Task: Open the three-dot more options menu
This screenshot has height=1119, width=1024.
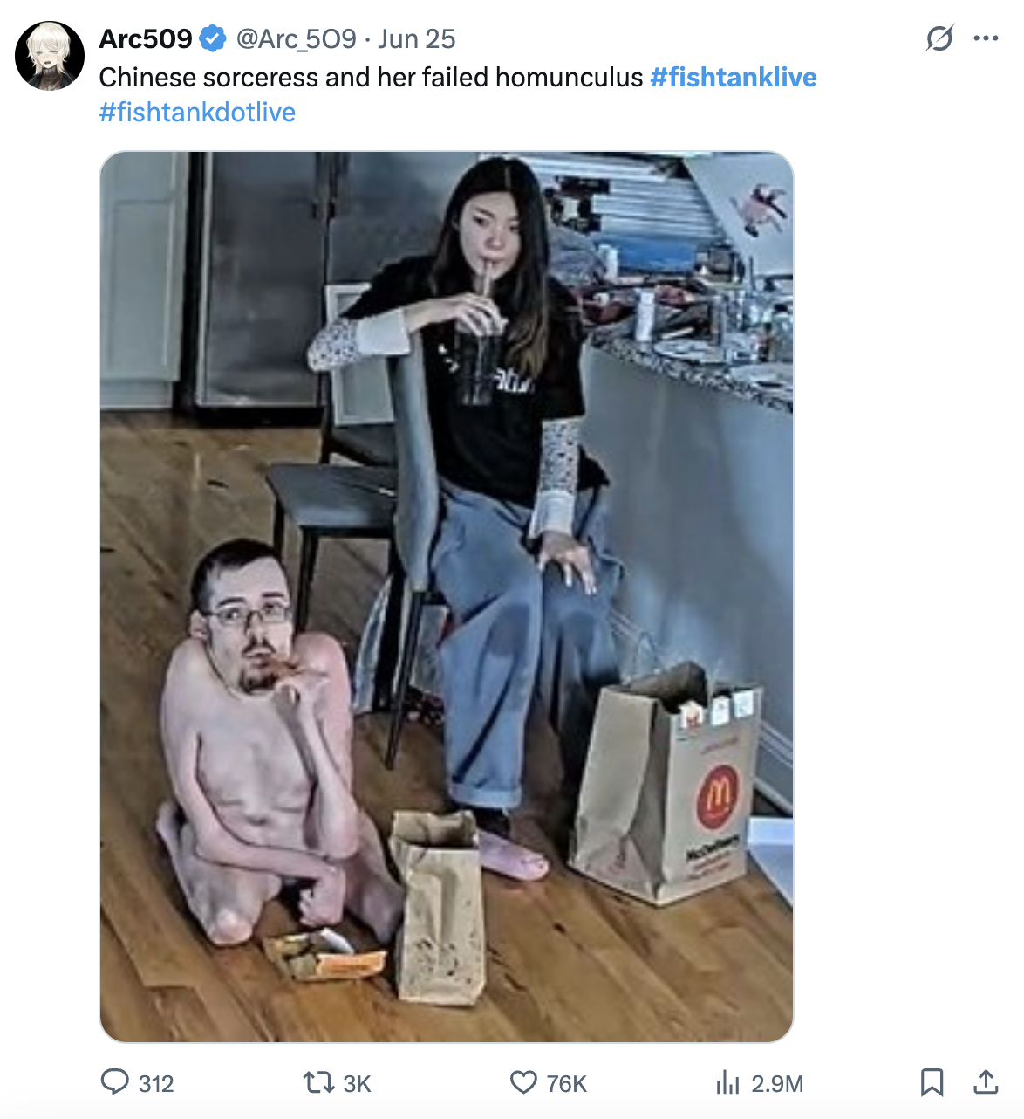Action: 986,38
